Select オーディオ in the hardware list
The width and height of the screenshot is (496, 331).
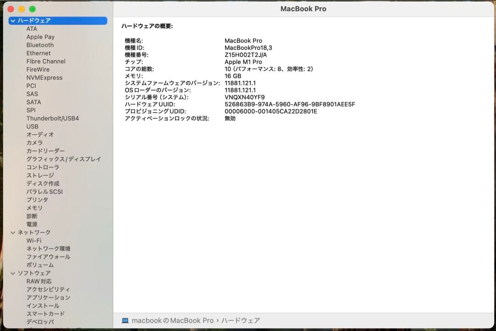tap(39, 134)
